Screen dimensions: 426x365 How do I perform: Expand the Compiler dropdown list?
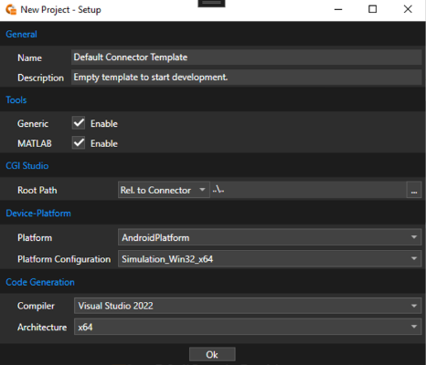pyautogui.click(x=248, y=306)
